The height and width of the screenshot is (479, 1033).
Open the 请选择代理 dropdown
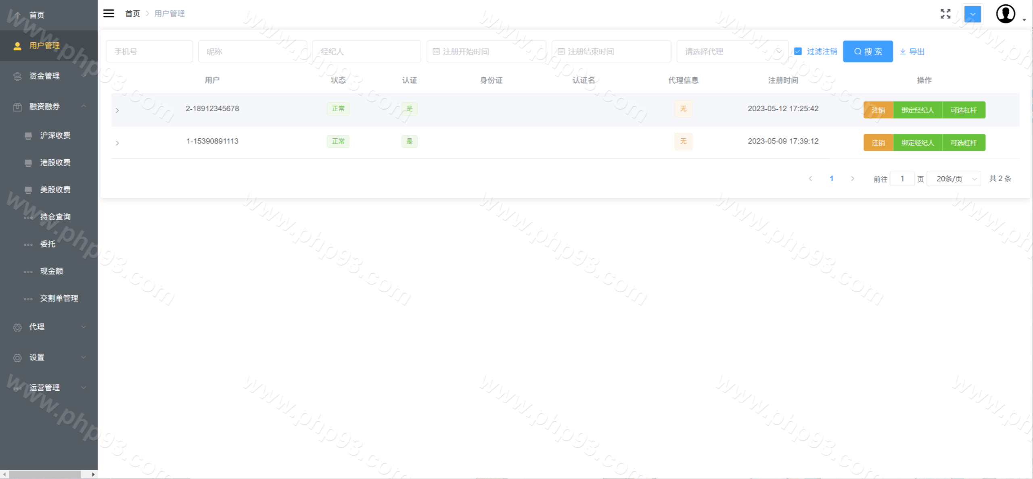[x=732, y=52]
